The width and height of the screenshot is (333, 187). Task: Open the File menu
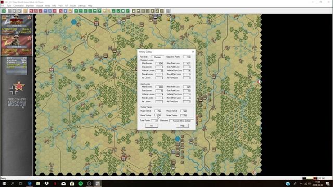(x=3, y=6)
